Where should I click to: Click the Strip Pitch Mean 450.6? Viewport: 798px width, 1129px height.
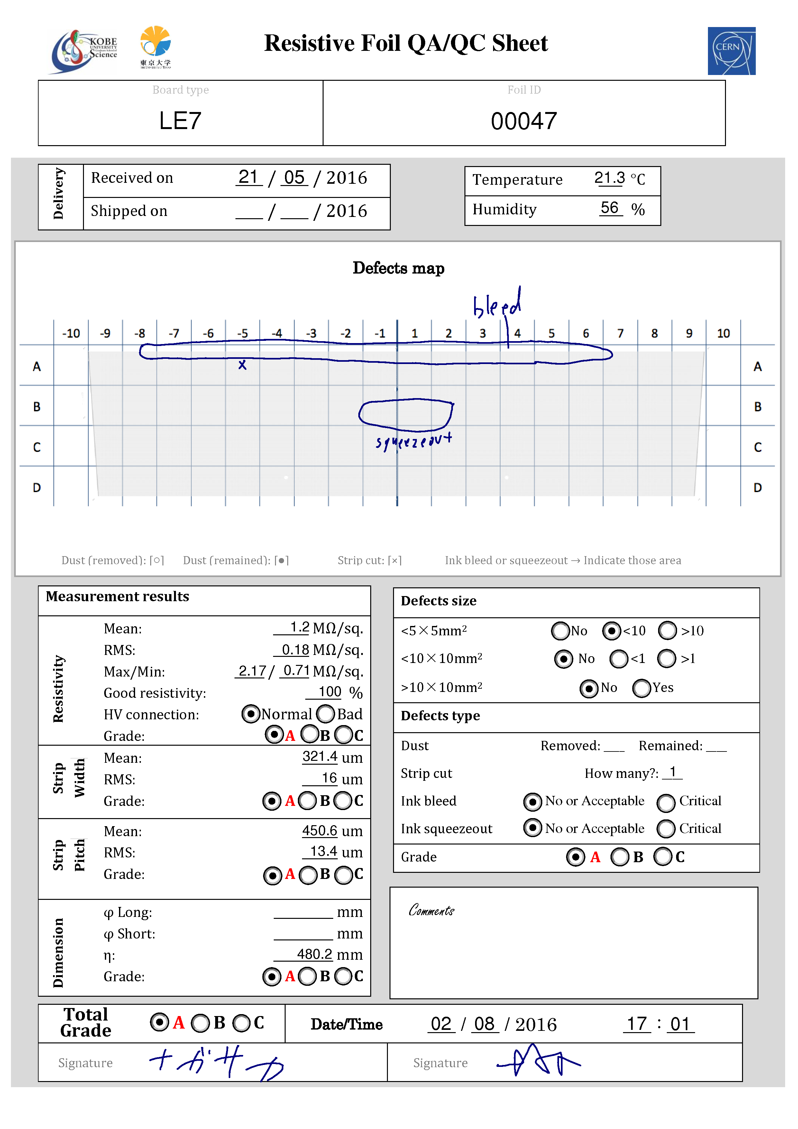(x=319, y=831)
